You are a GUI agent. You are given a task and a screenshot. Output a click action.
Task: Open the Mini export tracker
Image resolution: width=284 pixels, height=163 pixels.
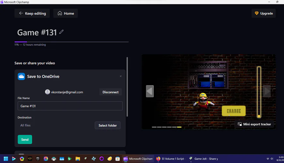coord(254,124)
